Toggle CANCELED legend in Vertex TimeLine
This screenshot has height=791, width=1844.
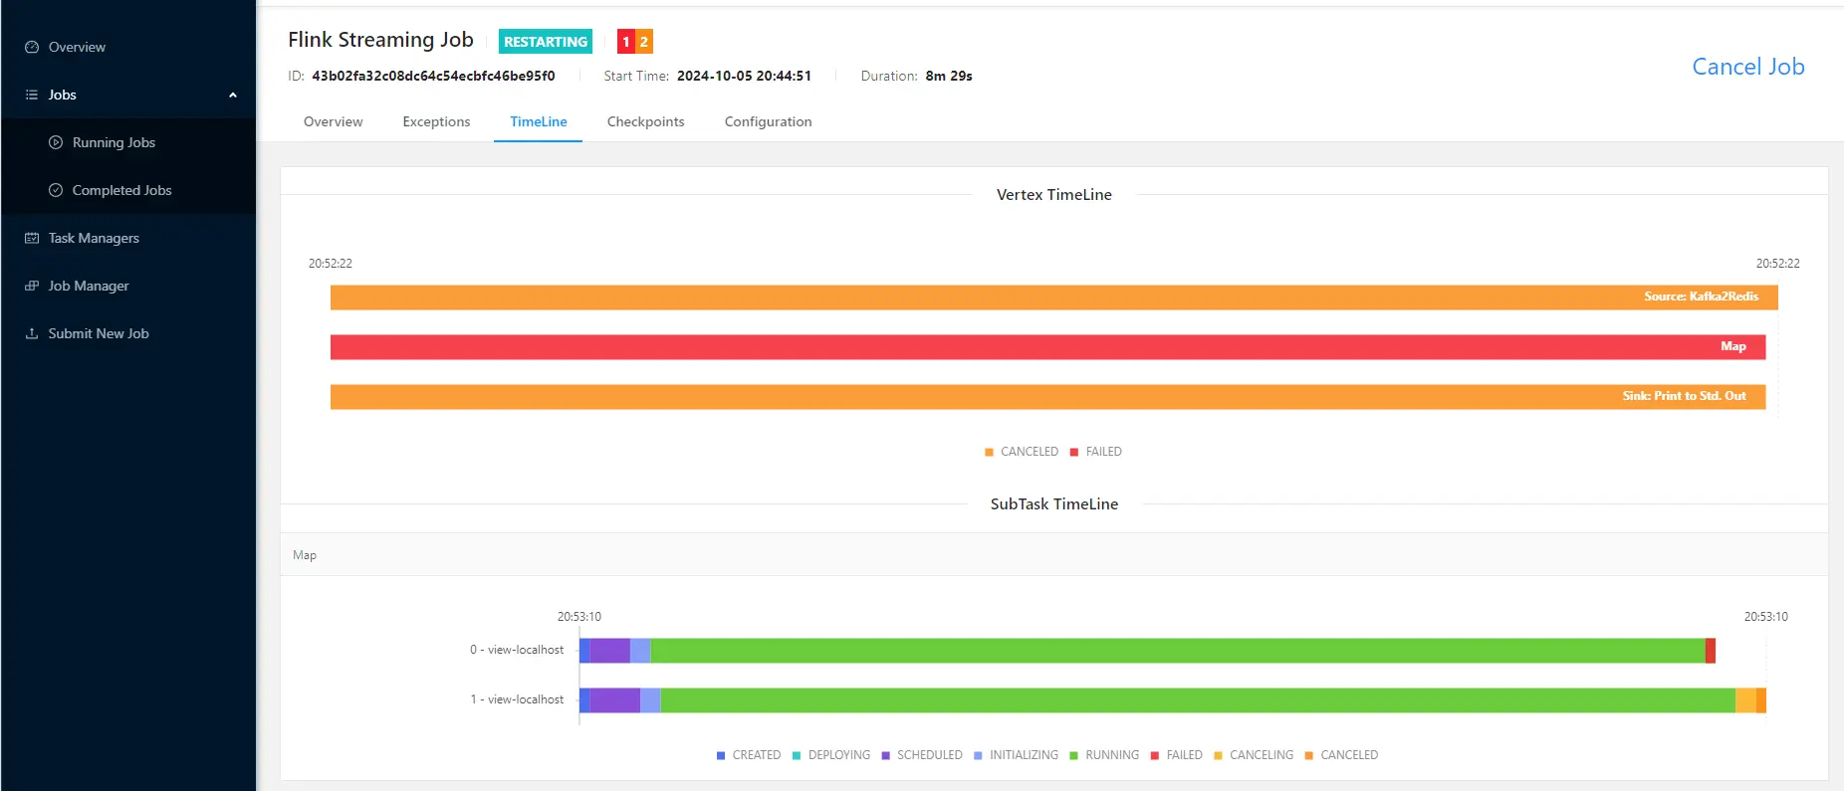coord(1022,452)
